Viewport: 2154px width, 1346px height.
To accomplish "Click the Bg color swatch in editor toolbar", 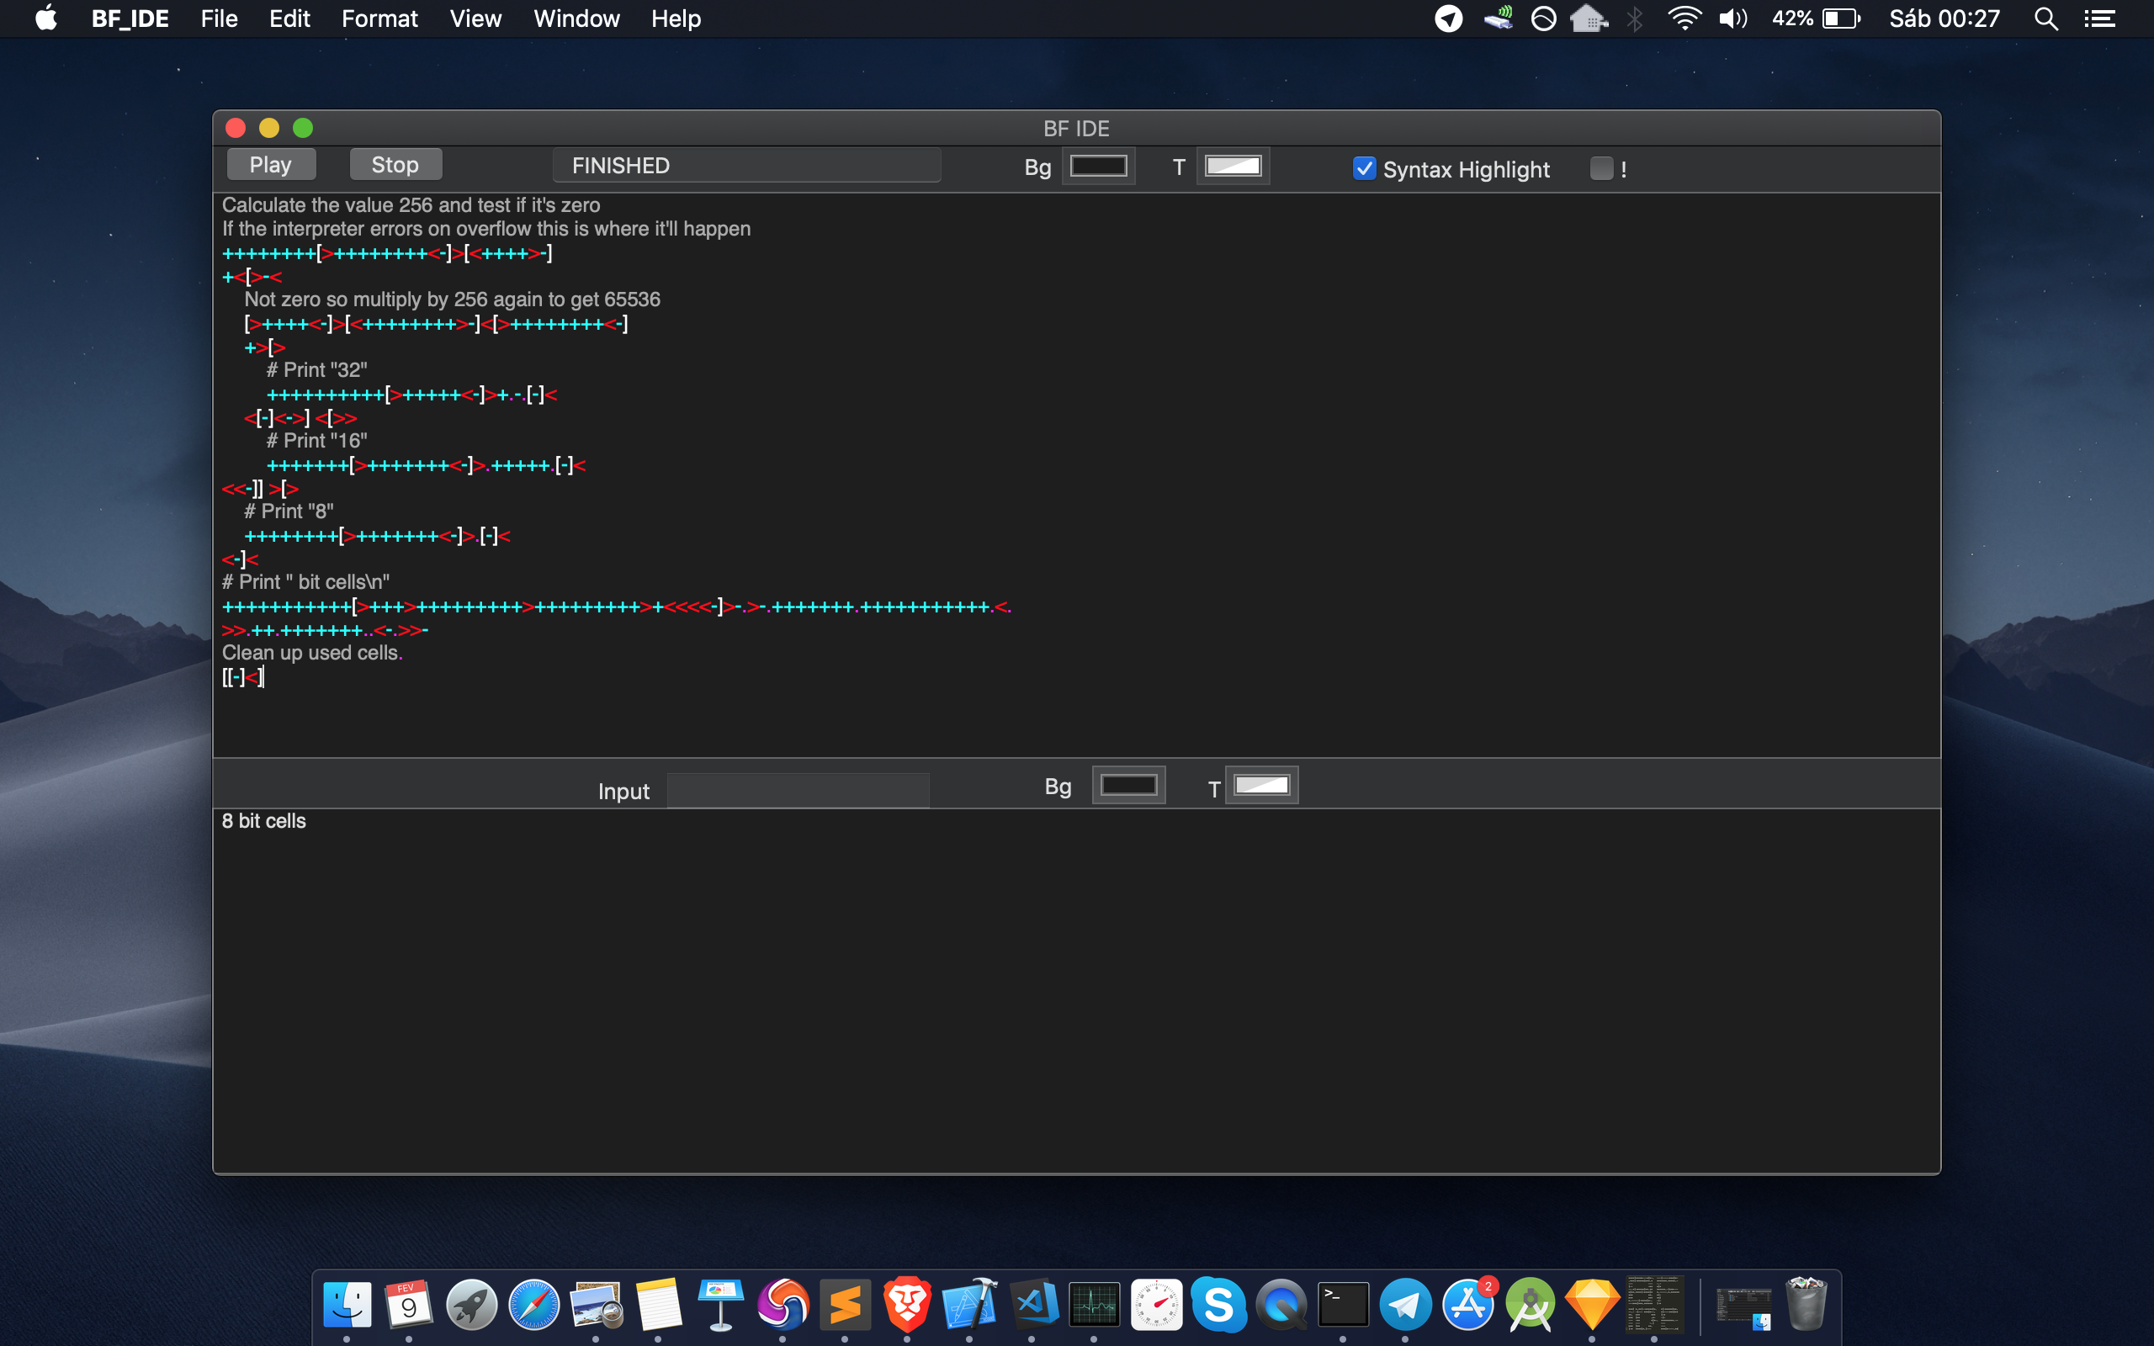I will click(1100, 167).
